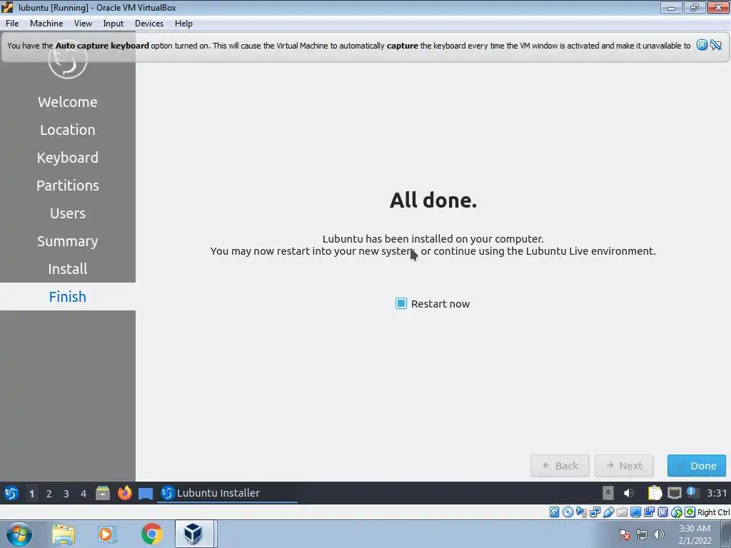Click the VirtualBox hard disk activity icon
Screen dimensions: 731x548
coord(554,512)
